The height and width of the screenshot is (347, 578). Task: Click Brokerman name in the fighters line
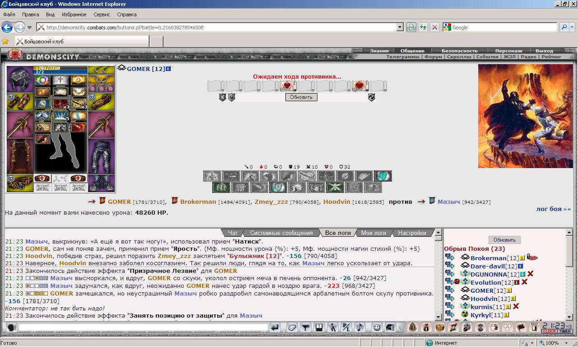(198, 202)
